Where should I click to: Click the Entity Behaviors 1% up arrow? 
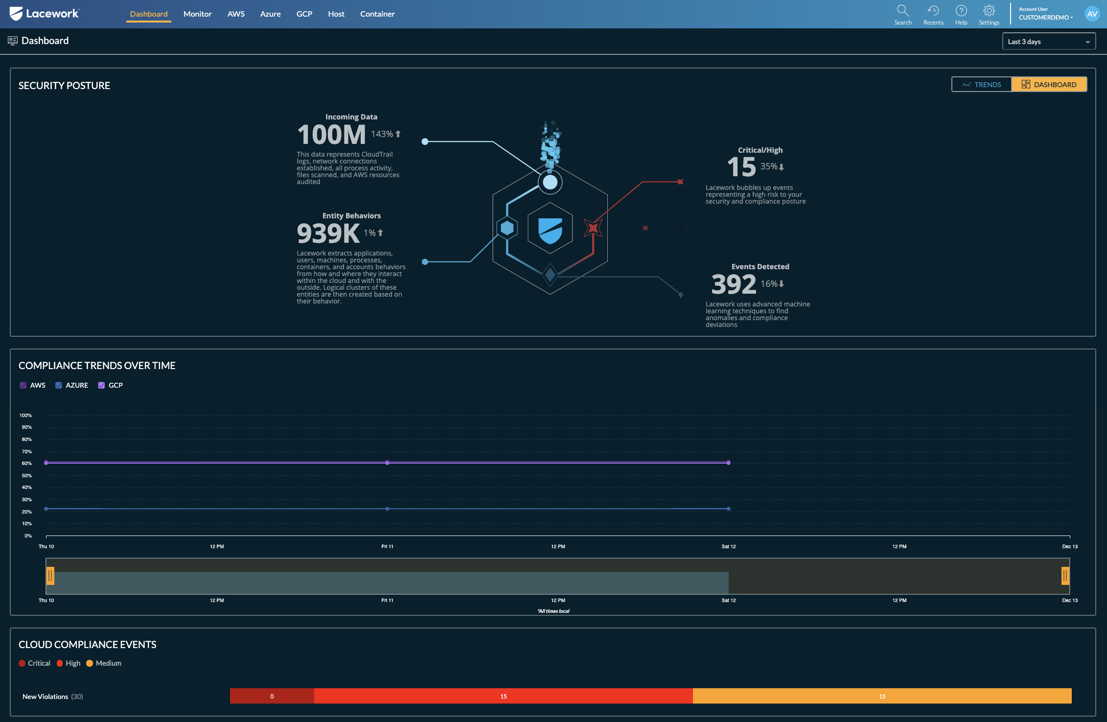point(380,233)
